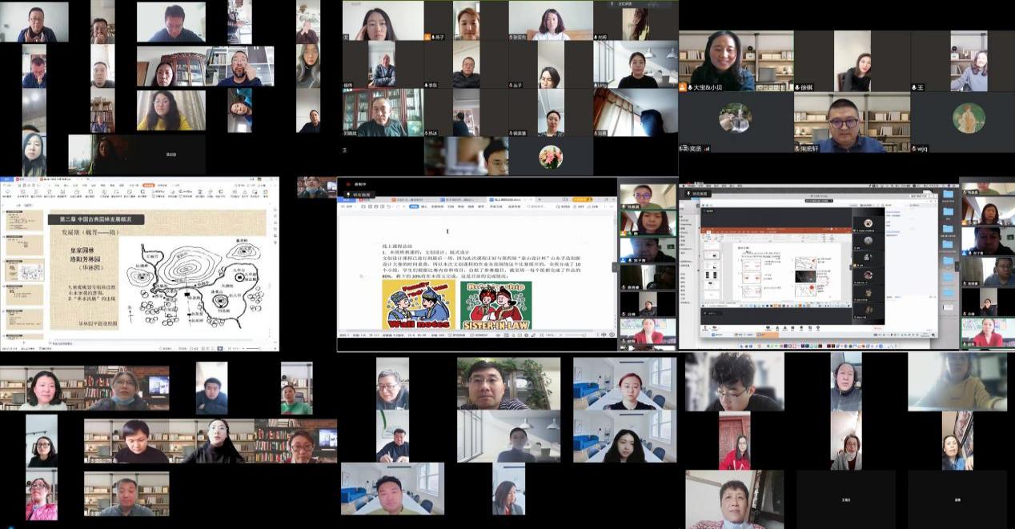Select third slide thumbnail with garden map
The width and height of the screenshot is (1015, 529).
[24, 271]
